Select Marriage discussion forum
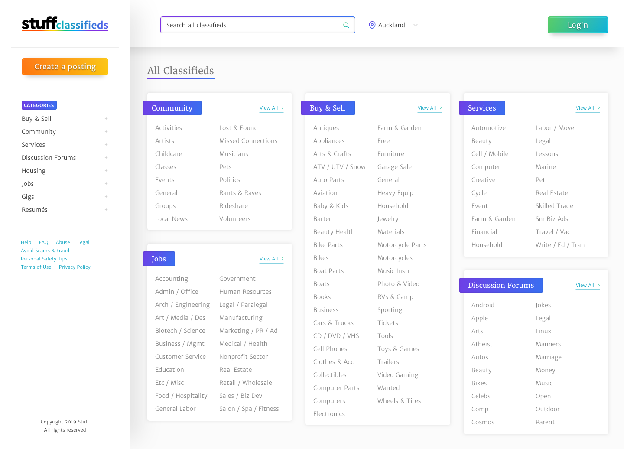Image resolution: width=624 pixels, height=449 pixels. click(x=549, y=357)
